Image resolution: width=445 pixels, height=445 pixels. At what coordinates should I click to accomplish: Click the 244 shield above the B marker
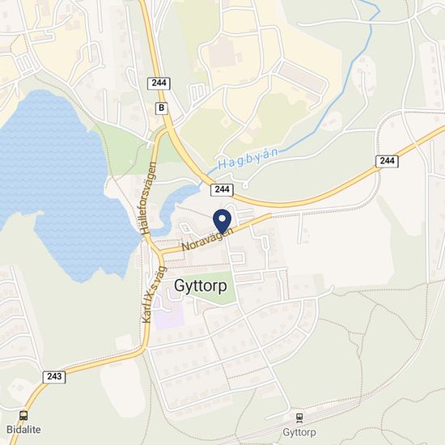tap(159, 83)
